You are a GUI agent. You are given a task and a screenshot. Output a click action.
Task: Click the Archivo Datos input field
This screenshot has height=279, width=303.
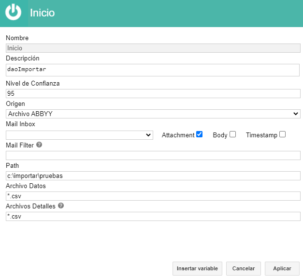pos(153,196)
